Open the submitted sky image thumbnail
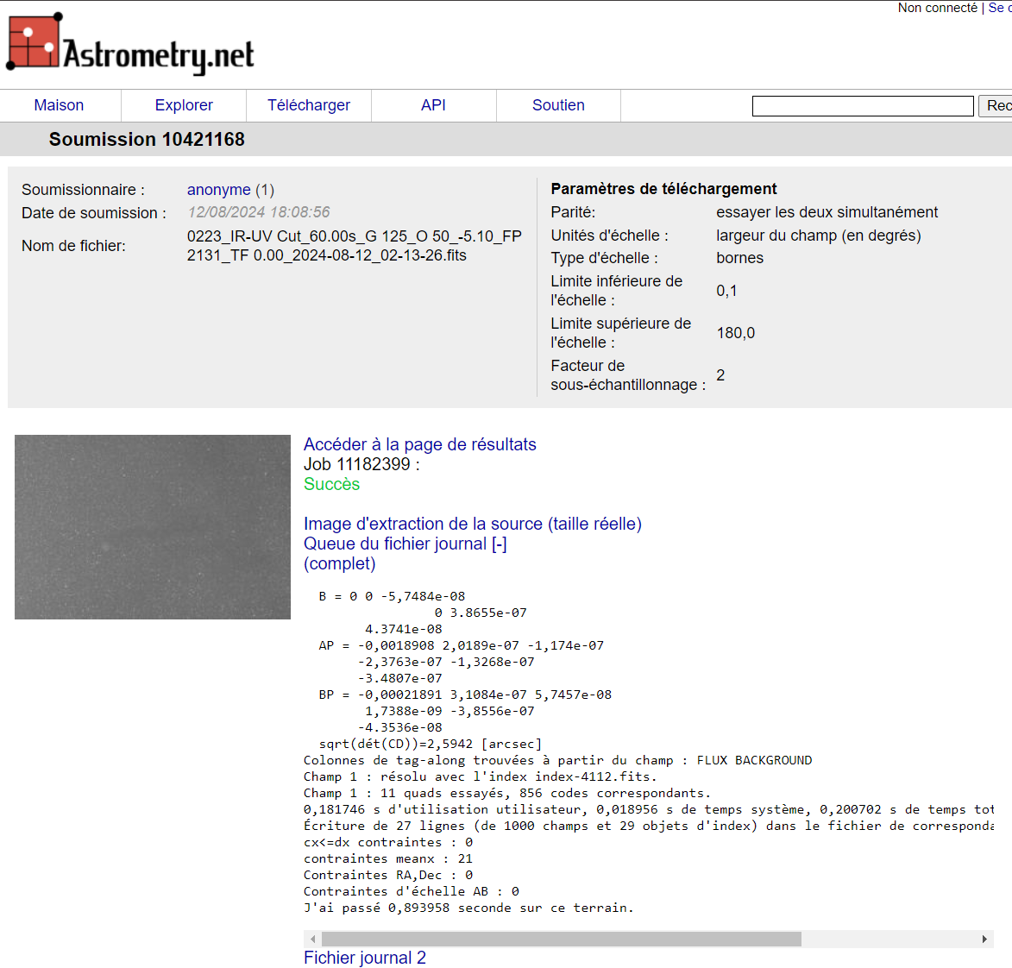The height and width of the screenshot is (968, 1012). pyautogui.click(x=153, y=526)
